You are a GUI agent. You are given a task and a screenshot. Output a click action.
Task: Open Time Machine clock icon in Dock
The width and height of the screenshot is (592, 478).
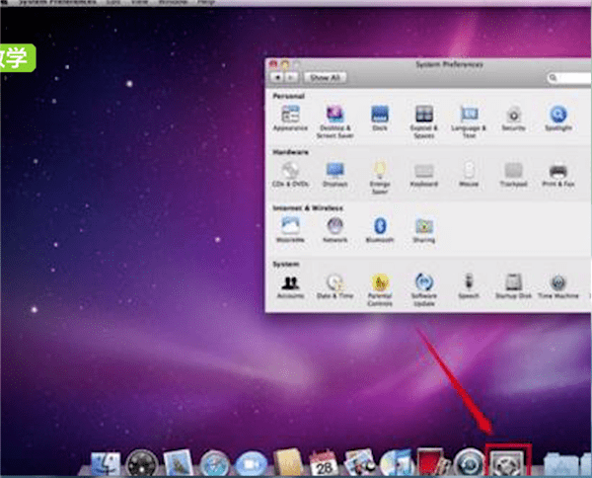point(470,463)
